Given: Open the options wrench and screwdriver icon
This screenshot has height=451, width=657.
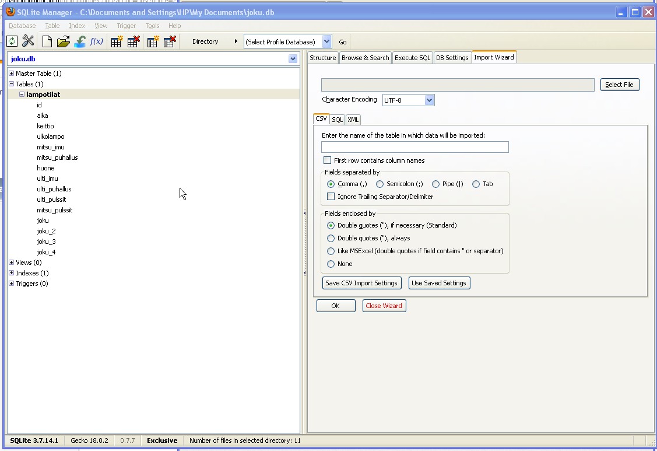Looking at the screenshot, I should tap(28, 41).
